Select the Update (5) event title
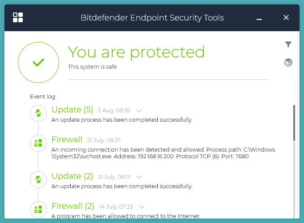304x223 pixels. pos(73,110)
